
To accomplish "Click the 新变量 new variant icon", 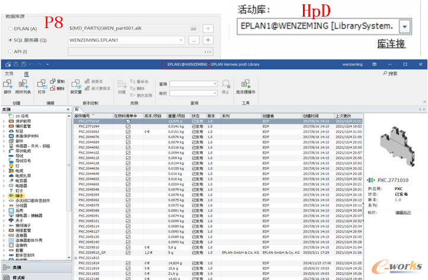I will pyautogui.click(x=76, y=84).
